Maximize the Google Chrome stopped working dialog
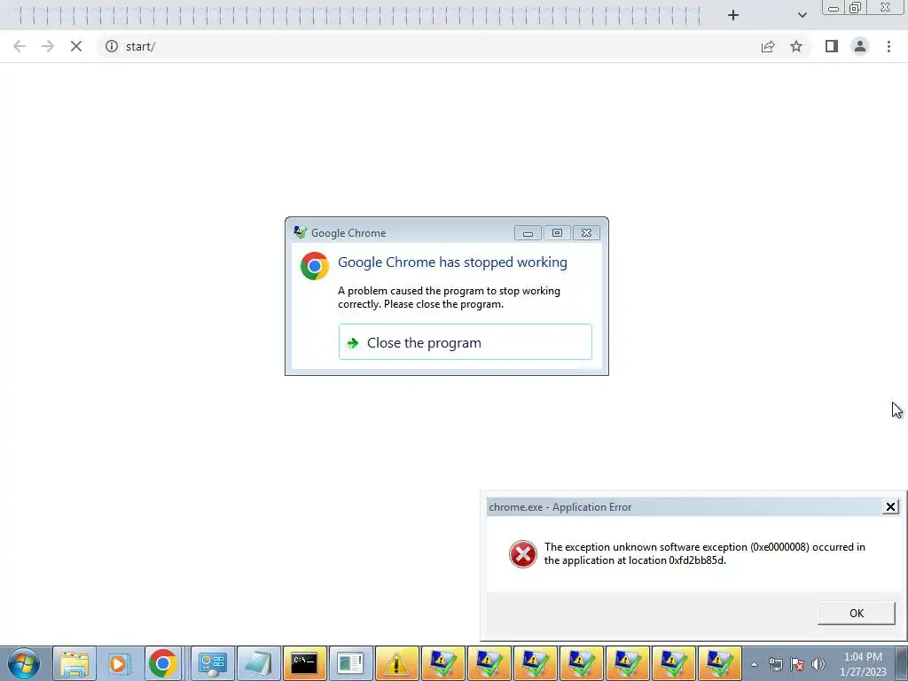 (x=557, y=233)
